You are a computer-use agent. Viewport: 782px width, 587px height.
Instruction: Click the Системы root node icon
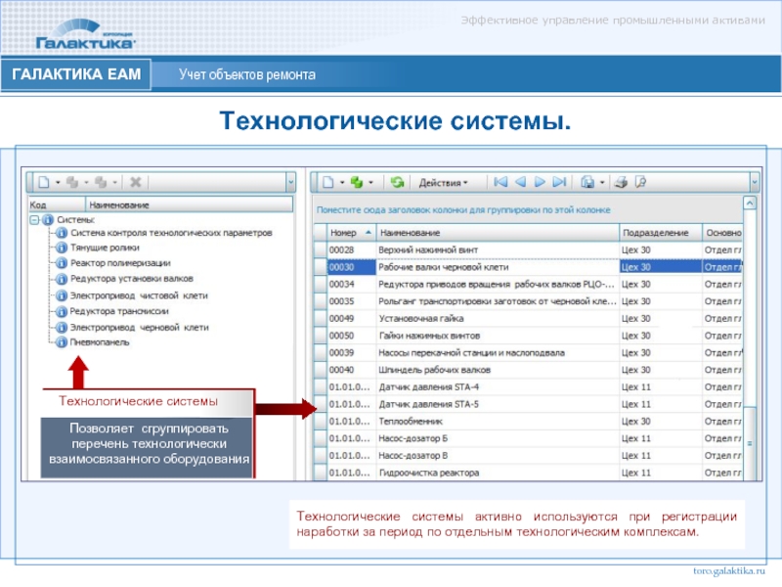tap(48, 219)
